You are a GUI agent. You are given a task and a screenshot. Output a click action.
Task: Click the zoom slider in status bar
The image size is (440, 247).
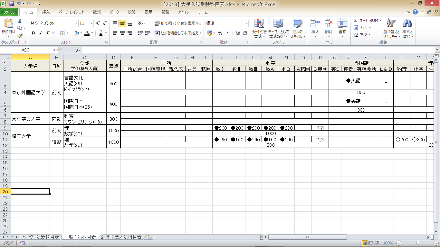click(417, 243)
